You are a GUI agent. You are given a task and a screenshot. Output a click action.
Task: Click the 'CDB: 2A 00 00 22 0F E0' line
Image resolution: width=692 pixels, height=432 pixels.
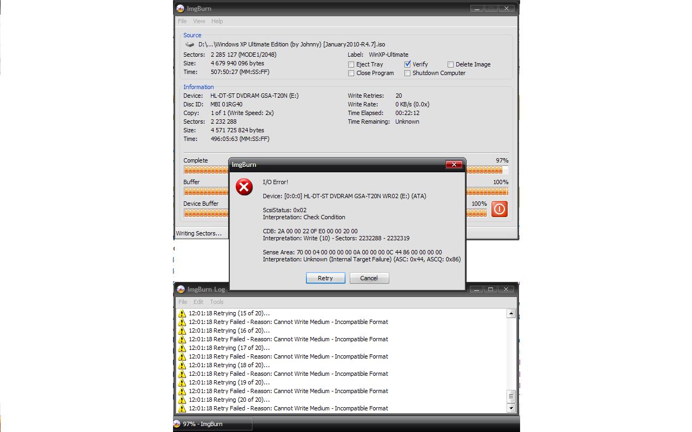[x=310, y=231]
